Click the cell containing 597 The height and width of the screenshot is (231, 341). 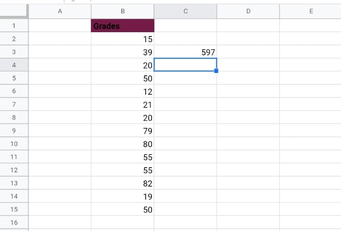point(185,52)
